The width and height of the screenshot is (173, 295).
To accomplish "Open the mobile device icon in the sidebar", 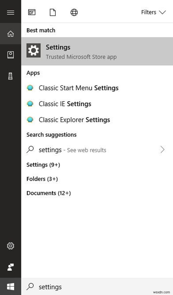I will point(11,76).
